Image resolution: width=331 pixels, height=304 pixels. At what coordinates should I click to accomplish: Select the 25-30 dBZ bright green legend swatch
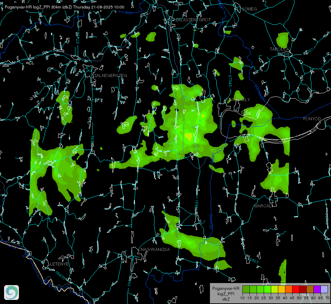(x=267, y=289)
